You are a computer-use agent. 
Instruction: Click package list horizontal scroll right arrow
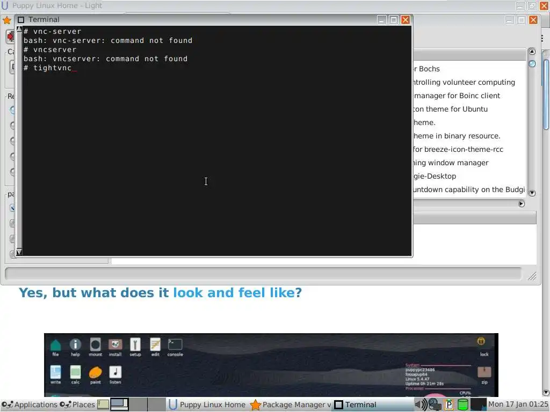coord(522,203)
